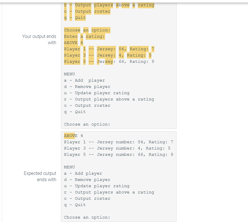Click "Player 3 -- Jersey number: 4" expected line
The height and width of the screenshot is (222, 248).
tap(117, 148)
